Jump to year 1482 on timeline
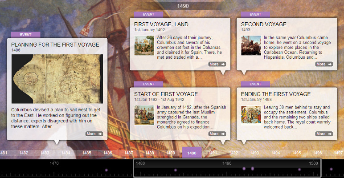344x178 pixels. [24, 153]
